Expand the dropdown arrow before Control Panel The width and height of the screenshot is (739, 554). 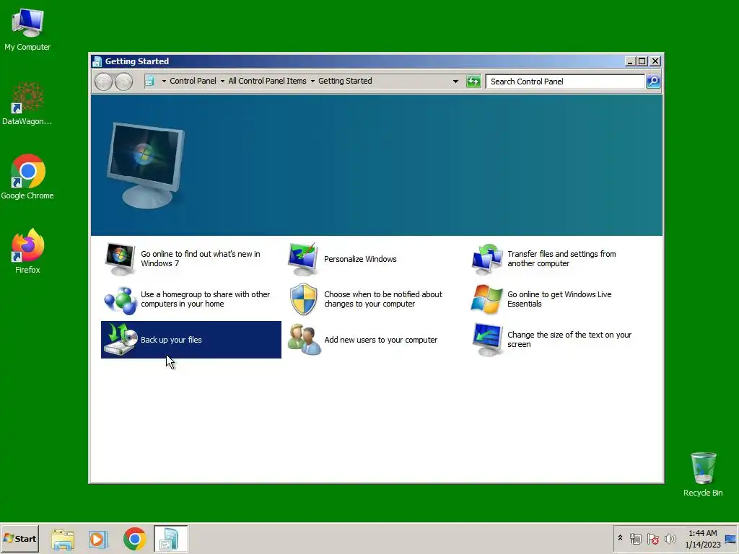pos(164,81)
